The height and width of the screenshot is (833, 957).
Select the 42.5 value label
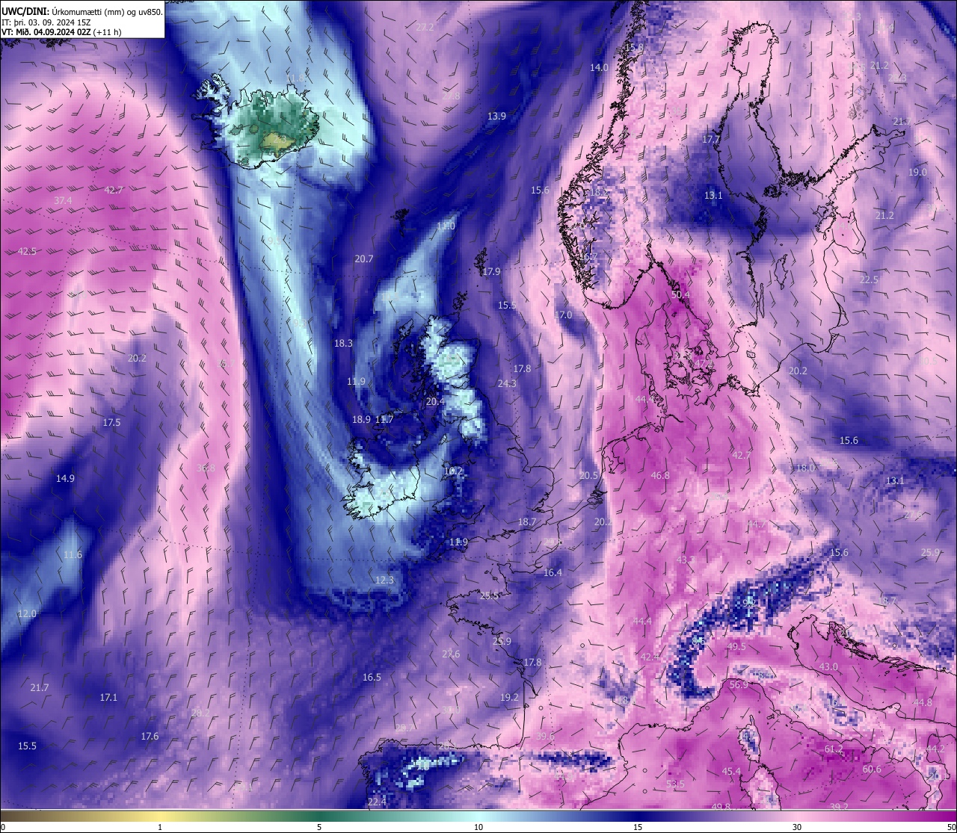point(27,251)
